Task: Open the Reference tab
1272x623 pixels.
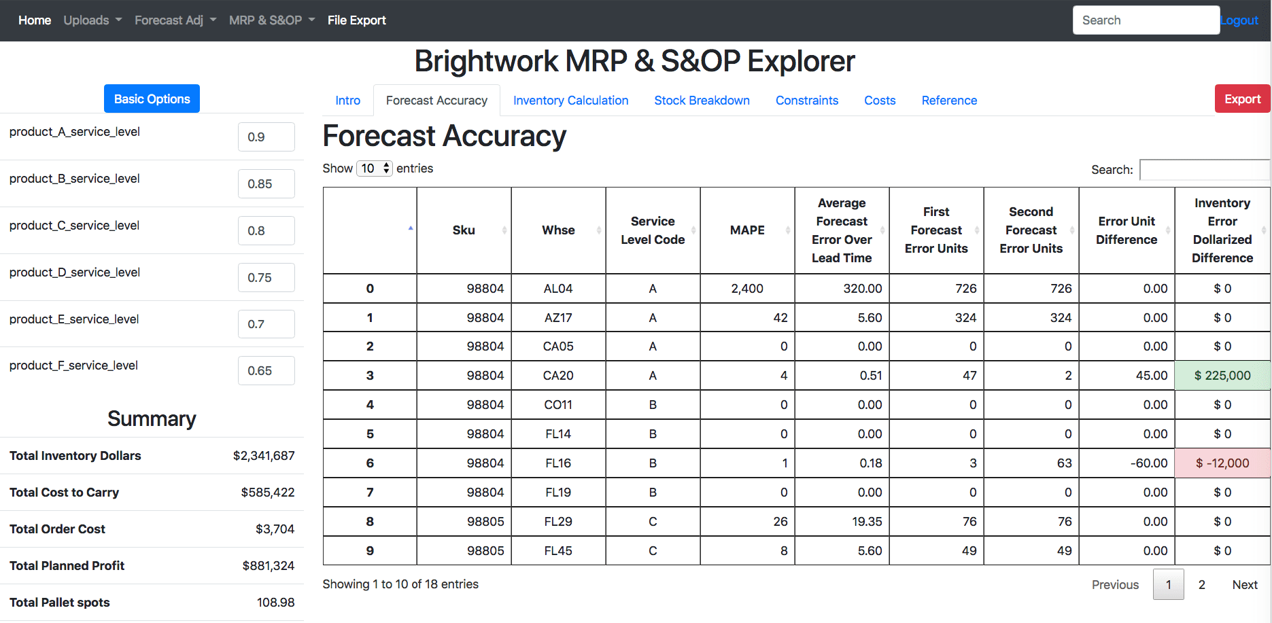Action: coord(949,101)
